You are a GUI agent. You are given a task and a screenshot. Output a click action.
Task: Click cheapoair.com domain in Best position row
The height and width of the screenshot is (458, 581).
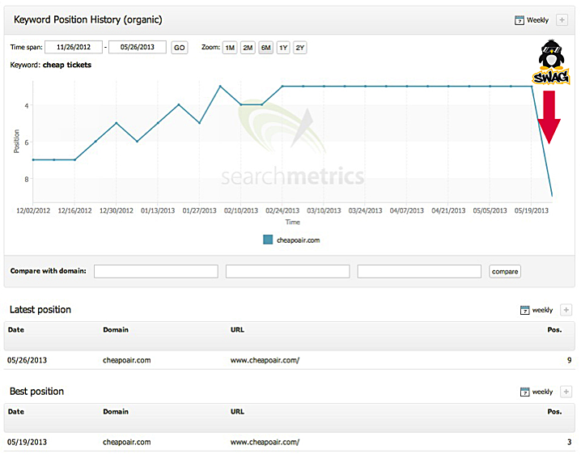click(x=127, y=442)
